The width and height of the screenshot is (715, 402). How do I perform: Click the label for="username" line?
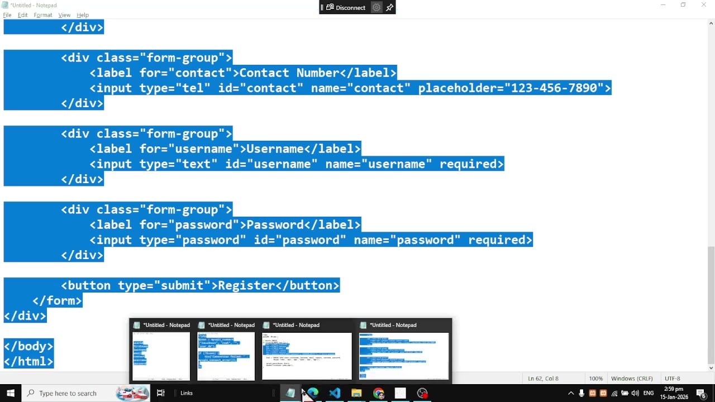[225, 149]
